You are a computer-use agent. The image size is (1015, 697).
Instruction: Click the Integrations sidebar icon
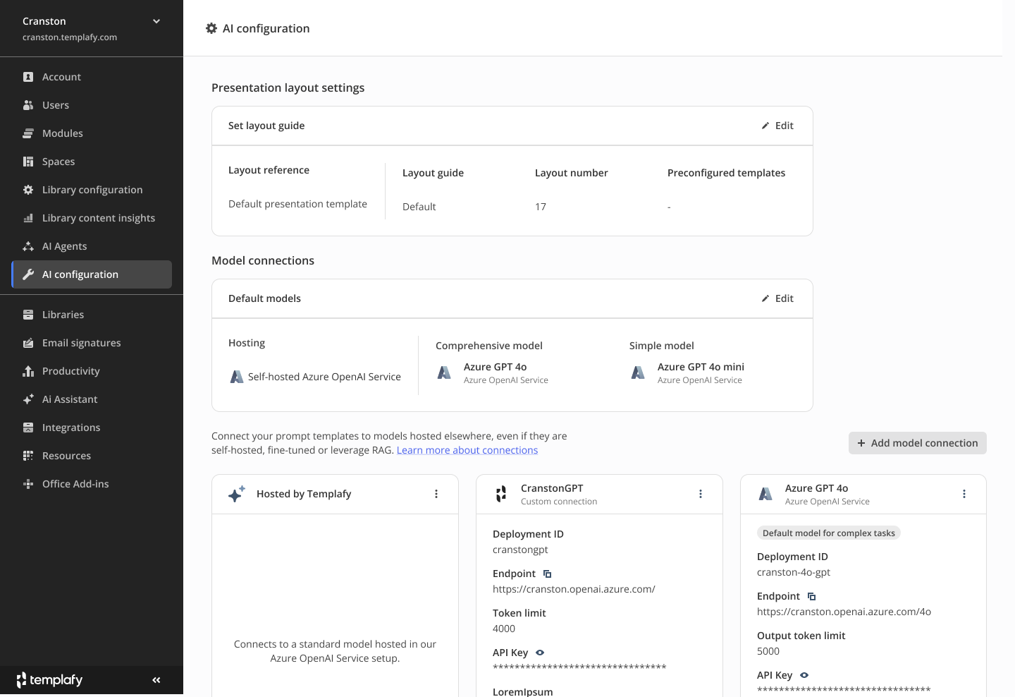(x=28, y=428)
